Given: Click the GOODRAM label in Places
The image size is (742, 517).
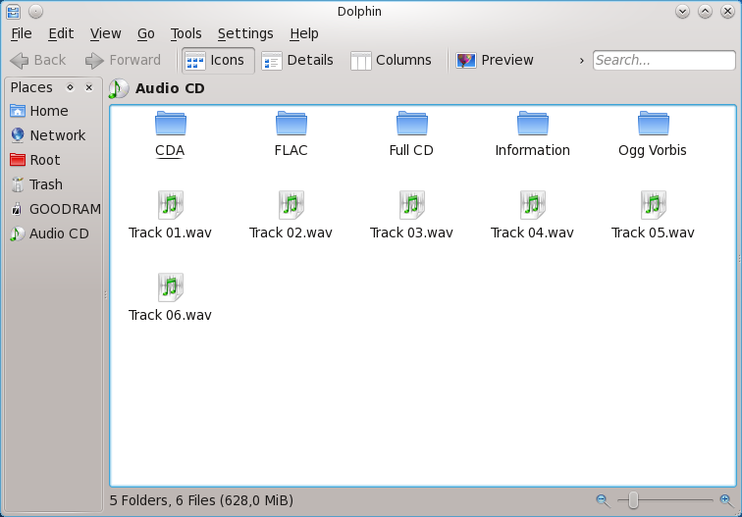Looking at the screenshot, I should 66,209.
